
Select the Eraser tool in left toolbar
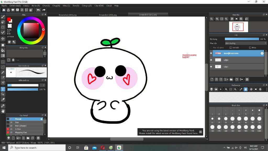3,22
